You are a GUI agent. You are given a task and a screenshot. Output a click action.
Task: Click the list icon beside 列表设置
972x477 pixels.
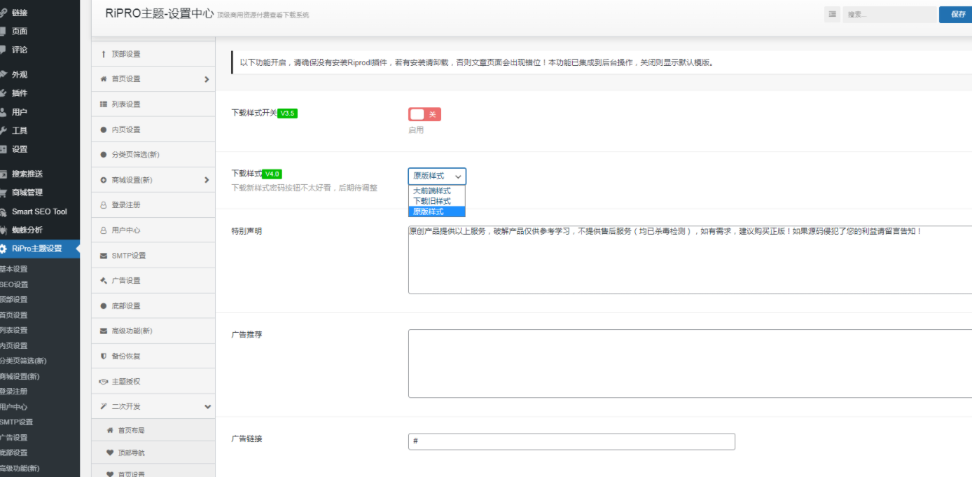[x=104, y=104]
